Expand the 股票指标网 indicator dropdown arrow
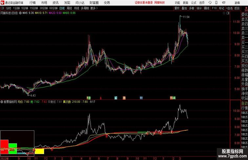This screenshot has width=248, height=160. [x=2, y=102]
